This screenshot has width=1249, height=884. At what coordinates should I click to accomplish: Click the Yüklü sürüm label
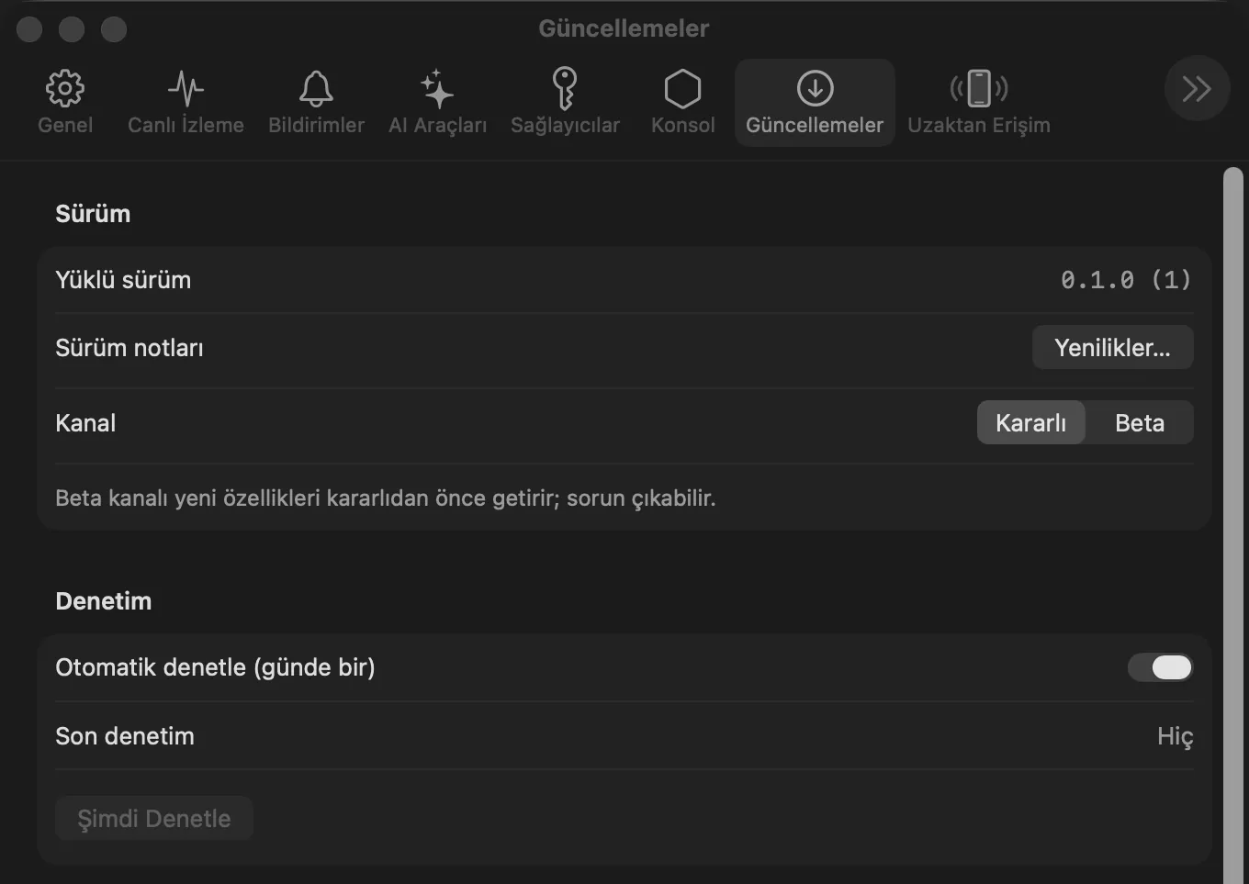(123, 280)
